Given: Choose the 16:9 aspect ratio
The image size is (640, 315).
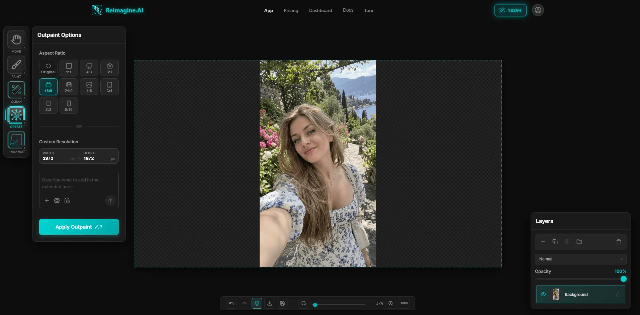Looking at the screenshot, I should click(x=49, y=87).
